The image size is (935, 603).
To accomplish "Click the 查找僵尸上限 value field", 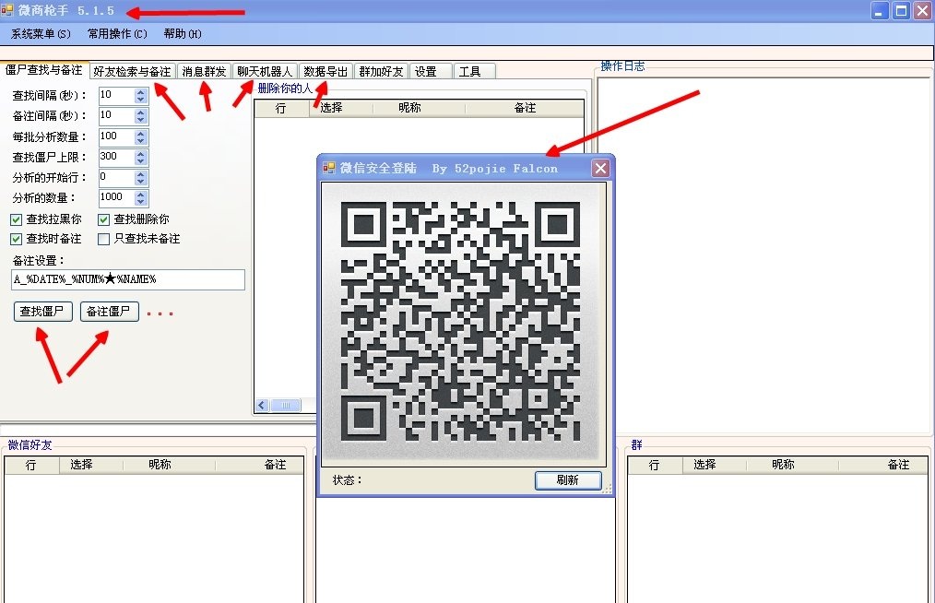I will click(x=117, y=157).
